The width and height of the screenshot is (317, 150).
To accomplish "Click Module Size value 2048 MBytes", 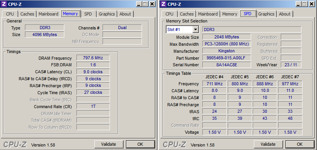I will click(227, 37).
